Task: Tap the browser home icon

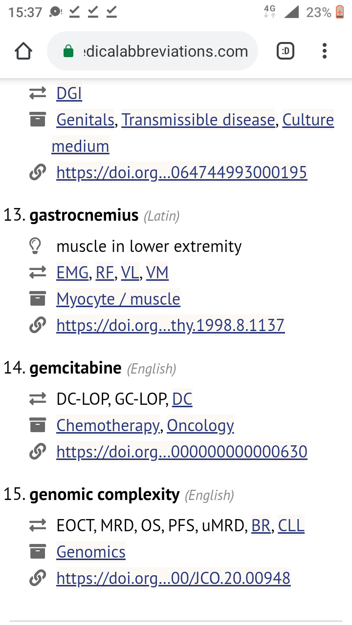Action: coord(23,51)
